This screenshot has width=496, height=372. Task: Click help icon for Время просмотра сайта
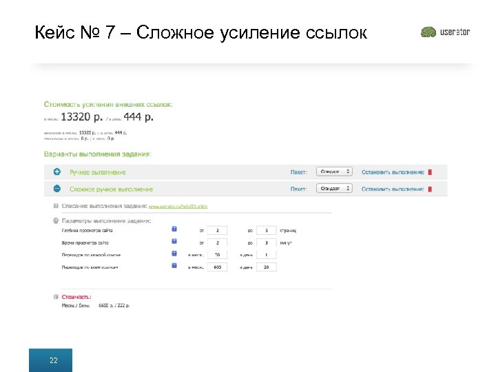point(174,241)
